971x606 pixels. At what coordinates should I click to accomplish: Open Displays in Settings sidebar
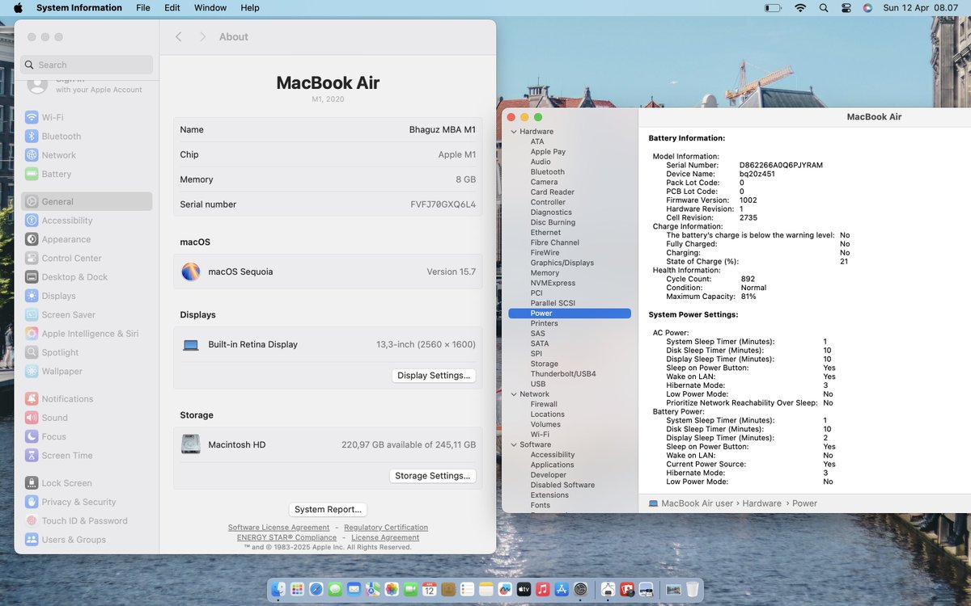coord(87,296)
